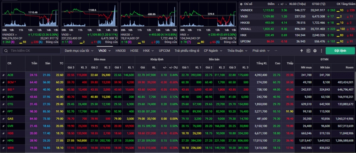
Task: Expand the Phái sinh dropdown
Action: [268, 51]
